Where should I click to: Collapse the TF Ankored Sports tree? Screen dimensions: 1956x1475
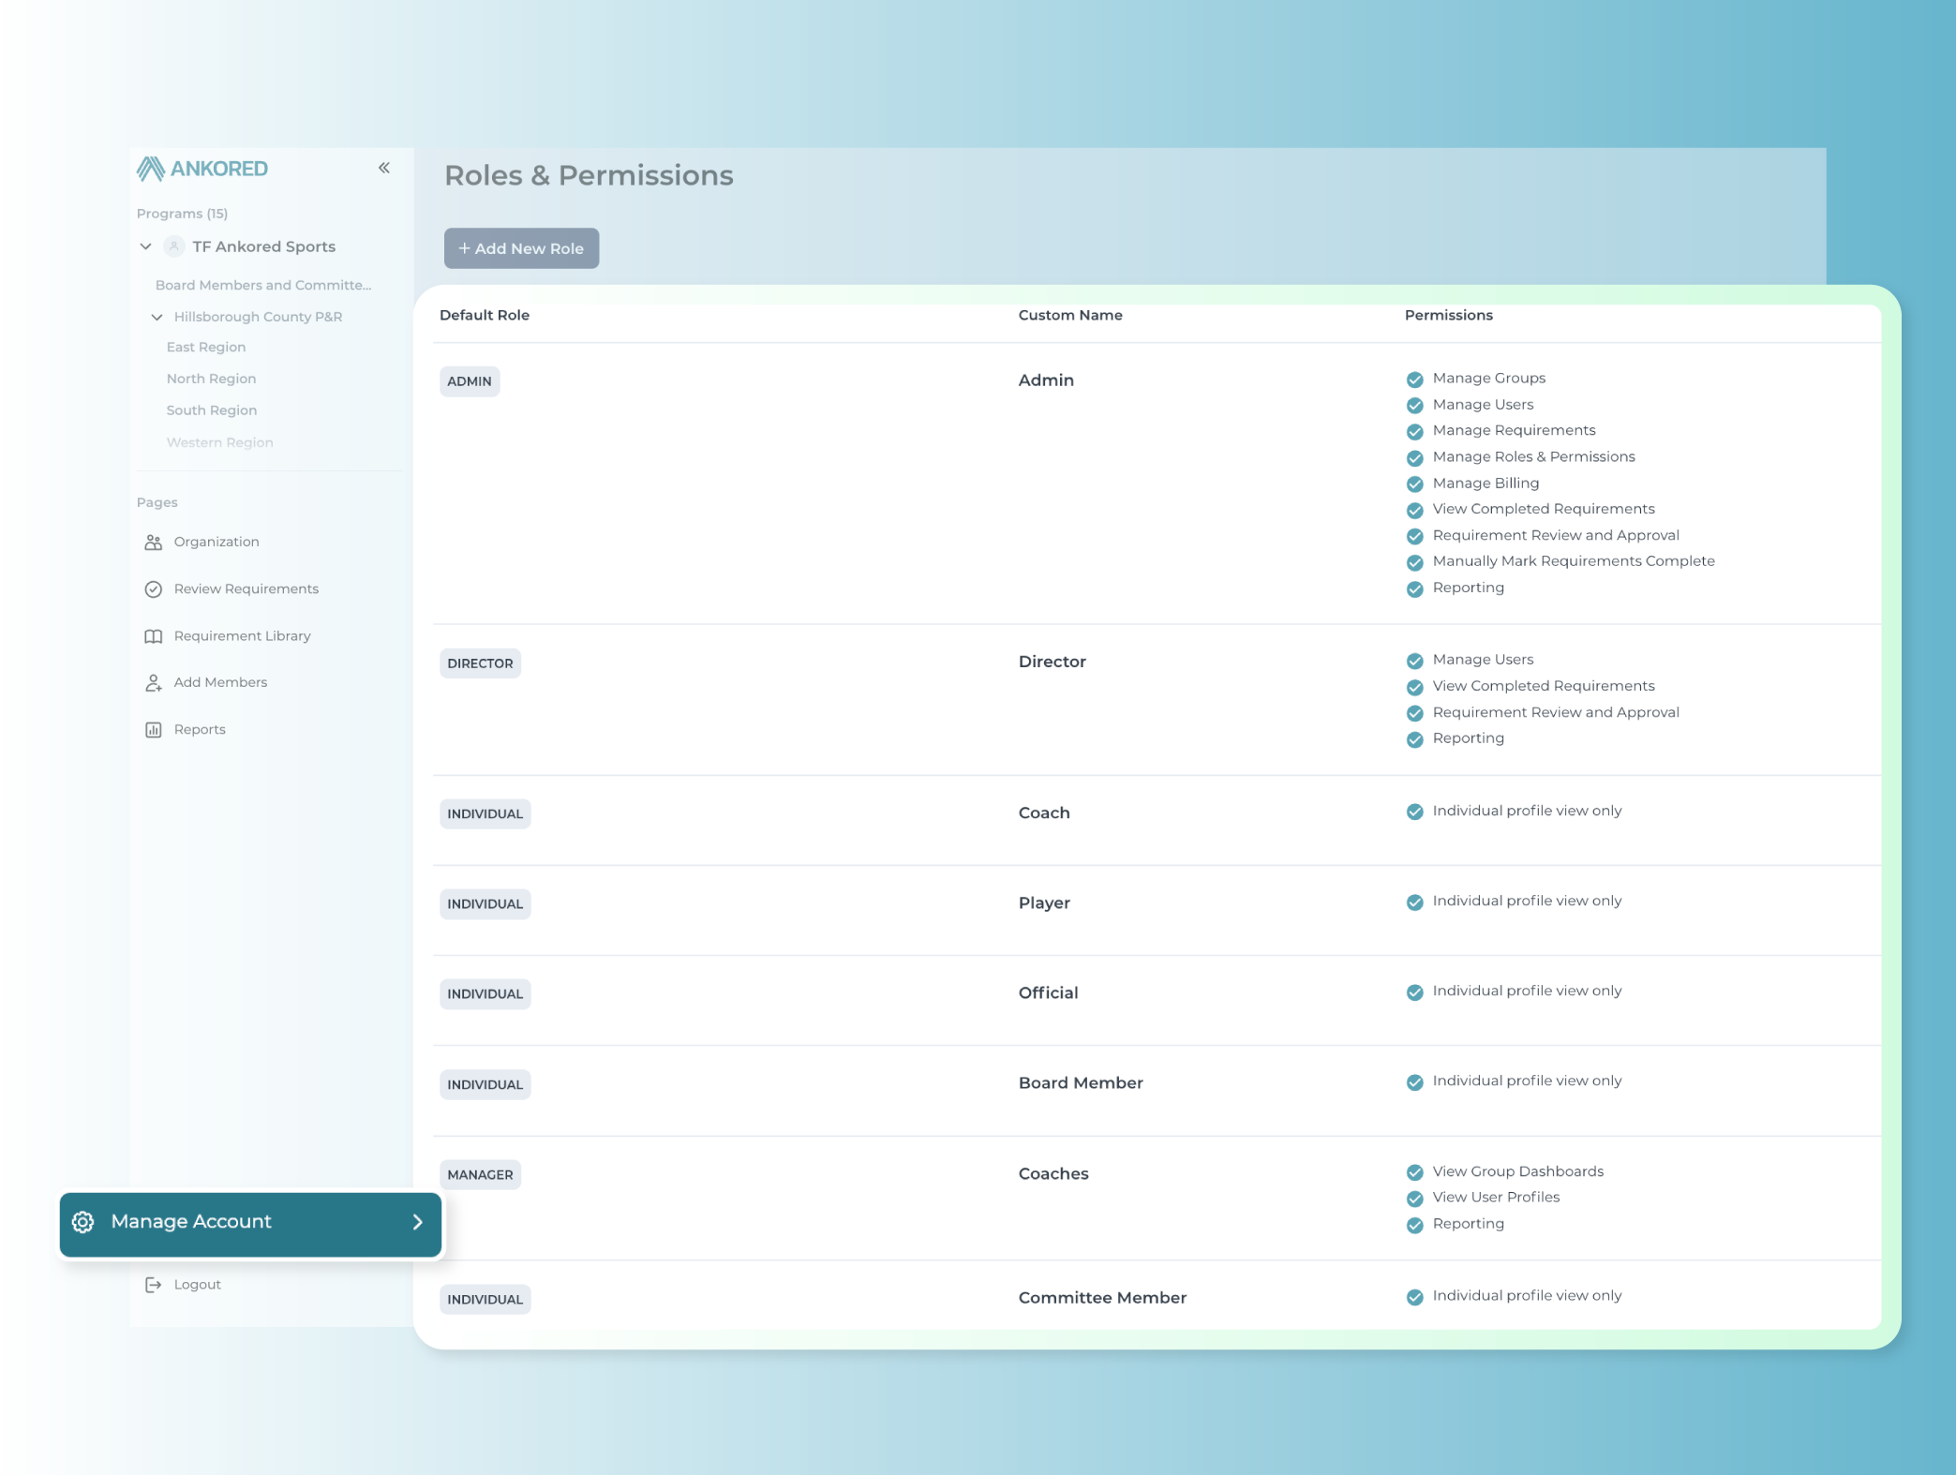pyautogui.click(x=146, y=246)
